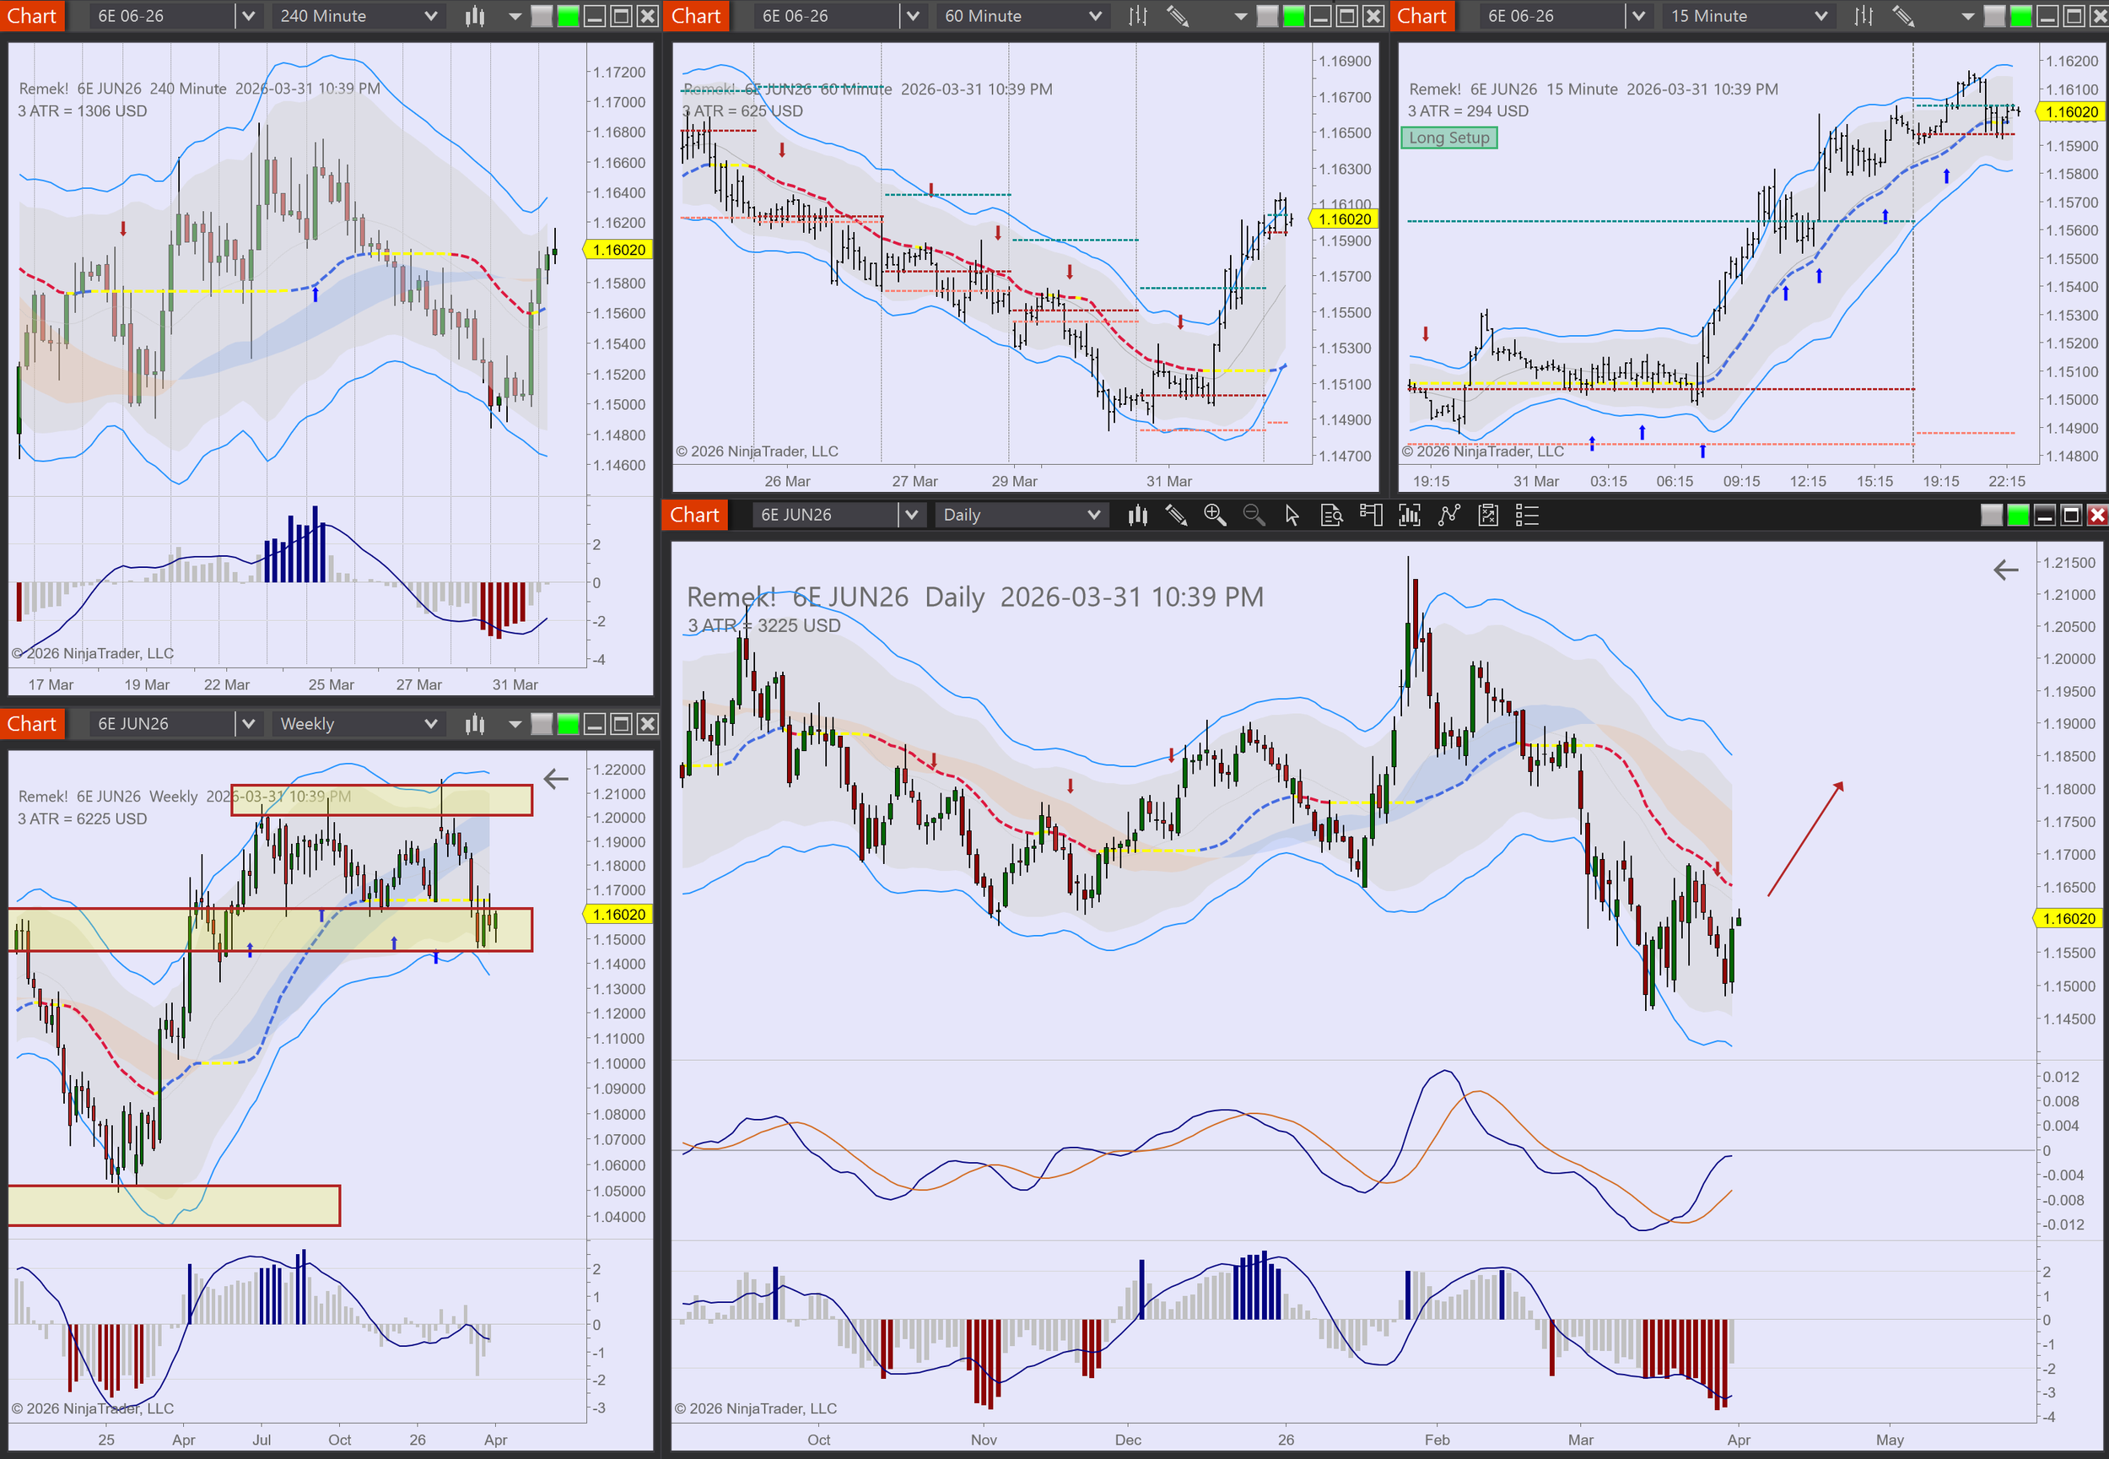Open drawing tools pencil on Daily chart
The width and height of the screenshot is (2109, 1459).
point(1176,516)
